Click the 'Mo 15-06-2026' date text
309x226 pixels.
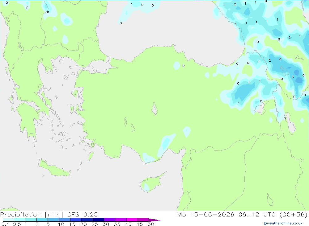tap(205, 215)
